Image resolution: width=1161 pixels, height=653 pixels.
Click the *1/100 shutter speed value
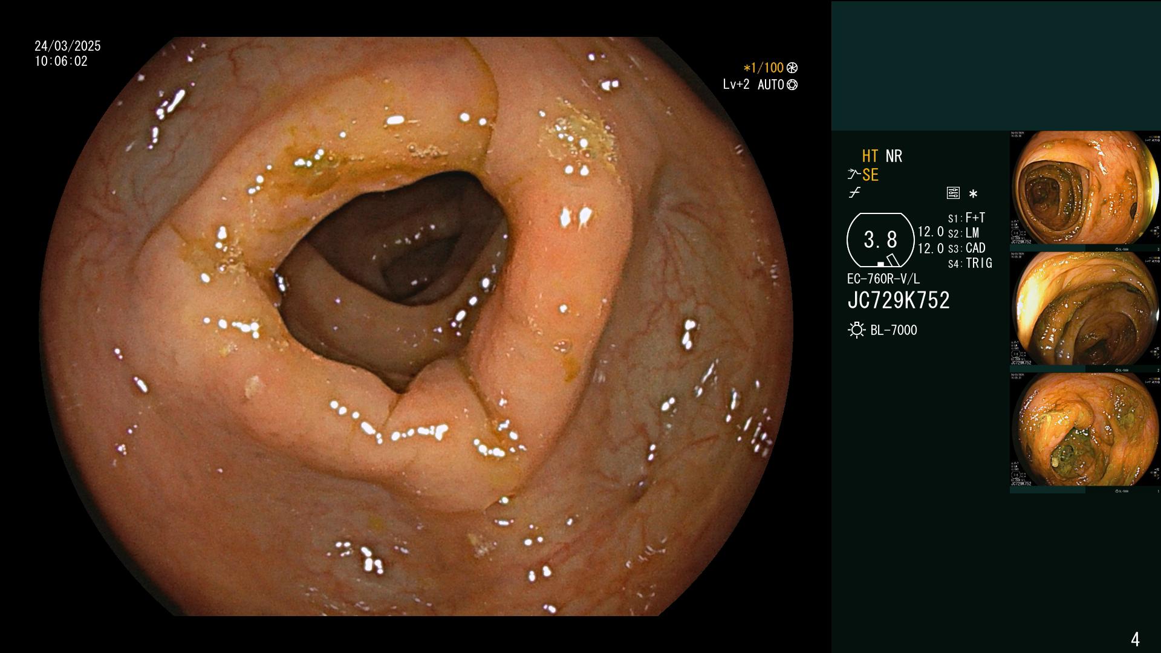763,68
